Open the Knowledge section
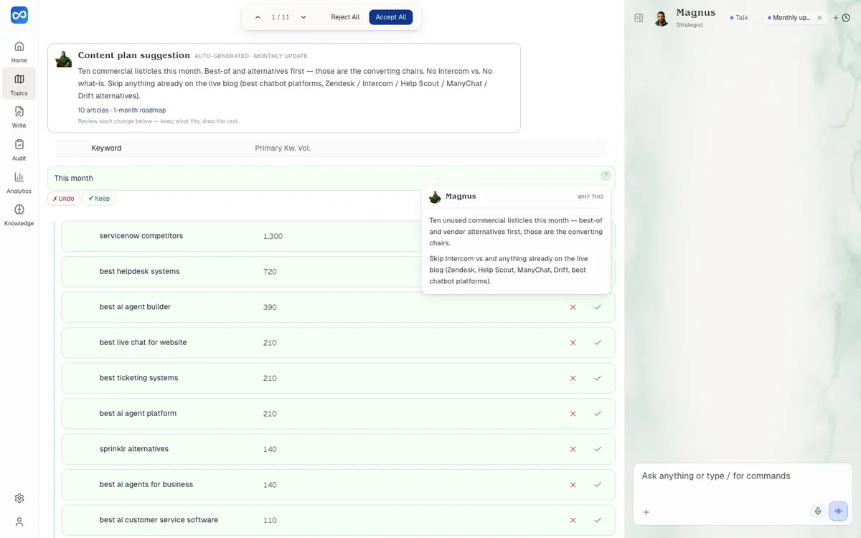Screen dimensions: 861x538 click(x=19, y=214)
